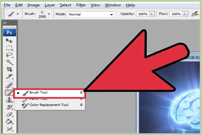Viewport: 202px width, 135px height.
Task: Choose Color Replacement Tool from the flyout
Action: coord(50,105)
